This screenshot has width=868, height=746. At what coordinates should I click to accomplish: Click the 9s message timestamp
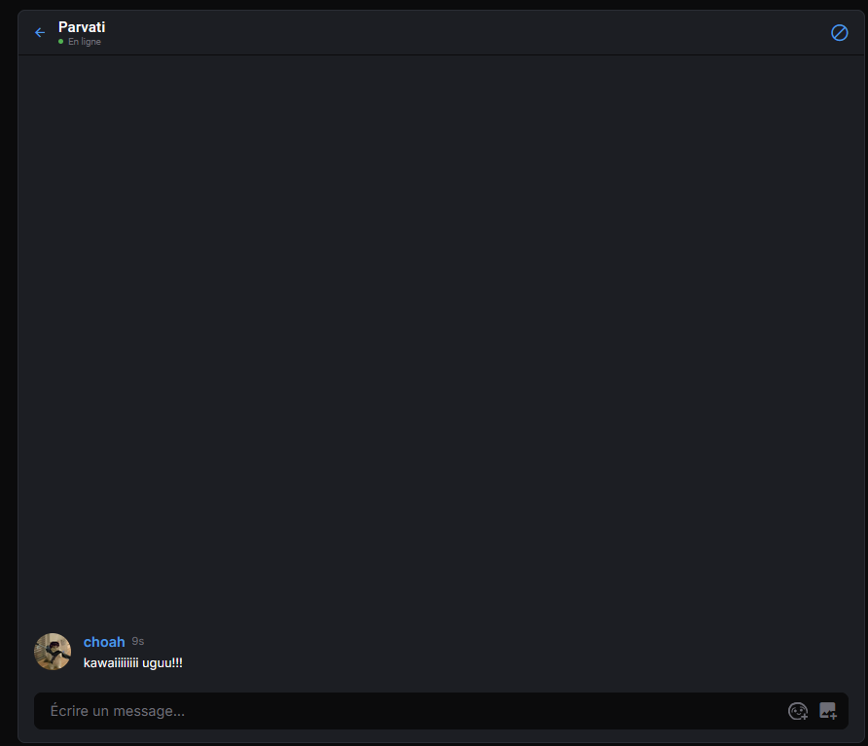tap(138, 641)
